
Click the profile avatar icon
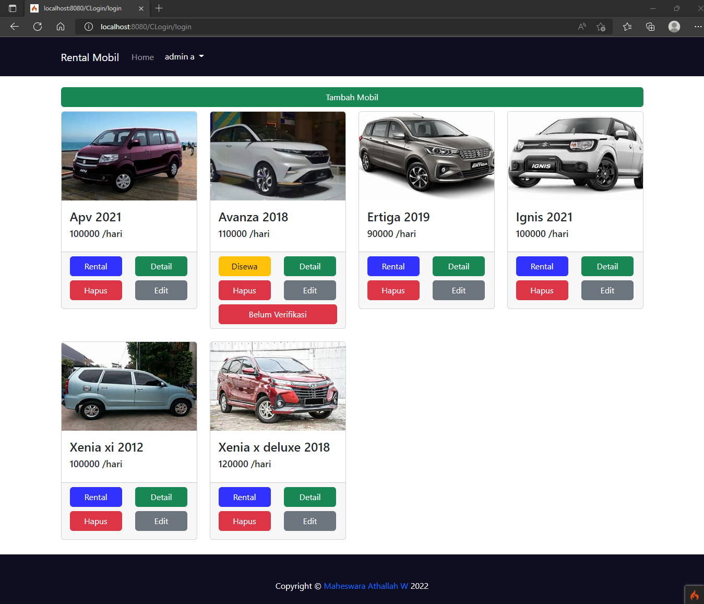674,27
